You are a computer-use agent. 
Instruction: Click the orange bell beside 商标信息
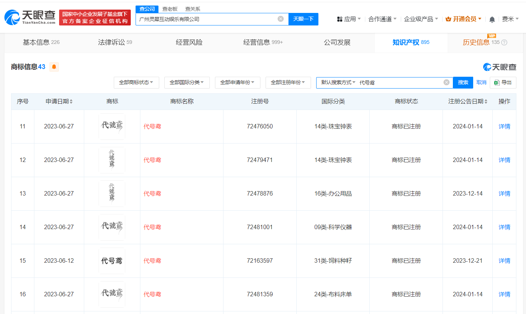click(x=54, y=67)
